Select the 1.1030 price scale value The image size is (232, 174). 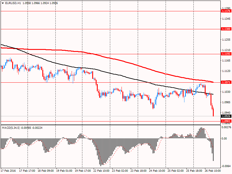pos(226,92)
